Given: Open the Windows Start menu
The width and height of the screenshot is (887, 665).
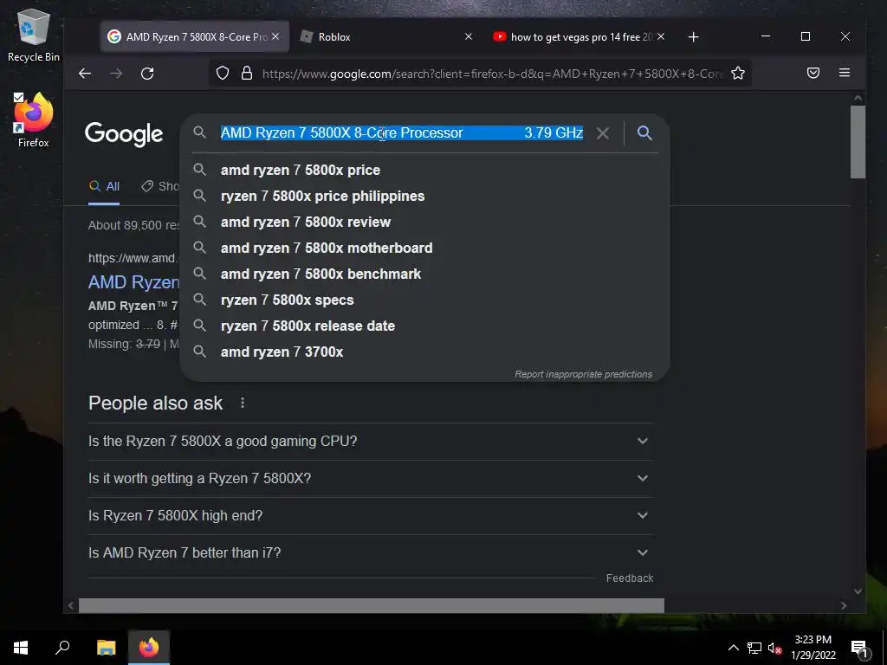Looking at the screenshot, I should (21, 648).
